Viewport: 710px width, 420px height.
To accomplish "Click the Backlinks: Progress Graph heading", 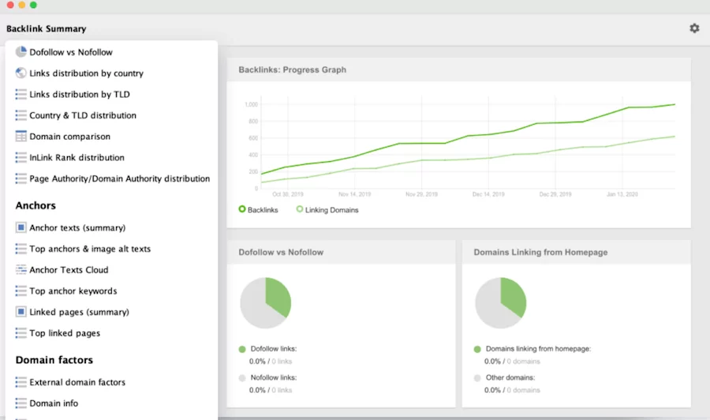I will click(x=293, y=69).
